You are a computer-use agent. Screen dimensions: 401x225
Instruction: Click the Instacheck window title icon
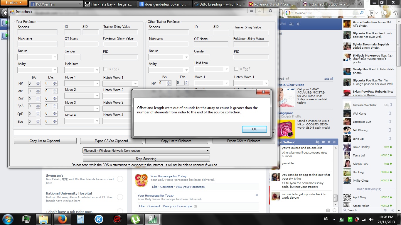tap(12, 11)
